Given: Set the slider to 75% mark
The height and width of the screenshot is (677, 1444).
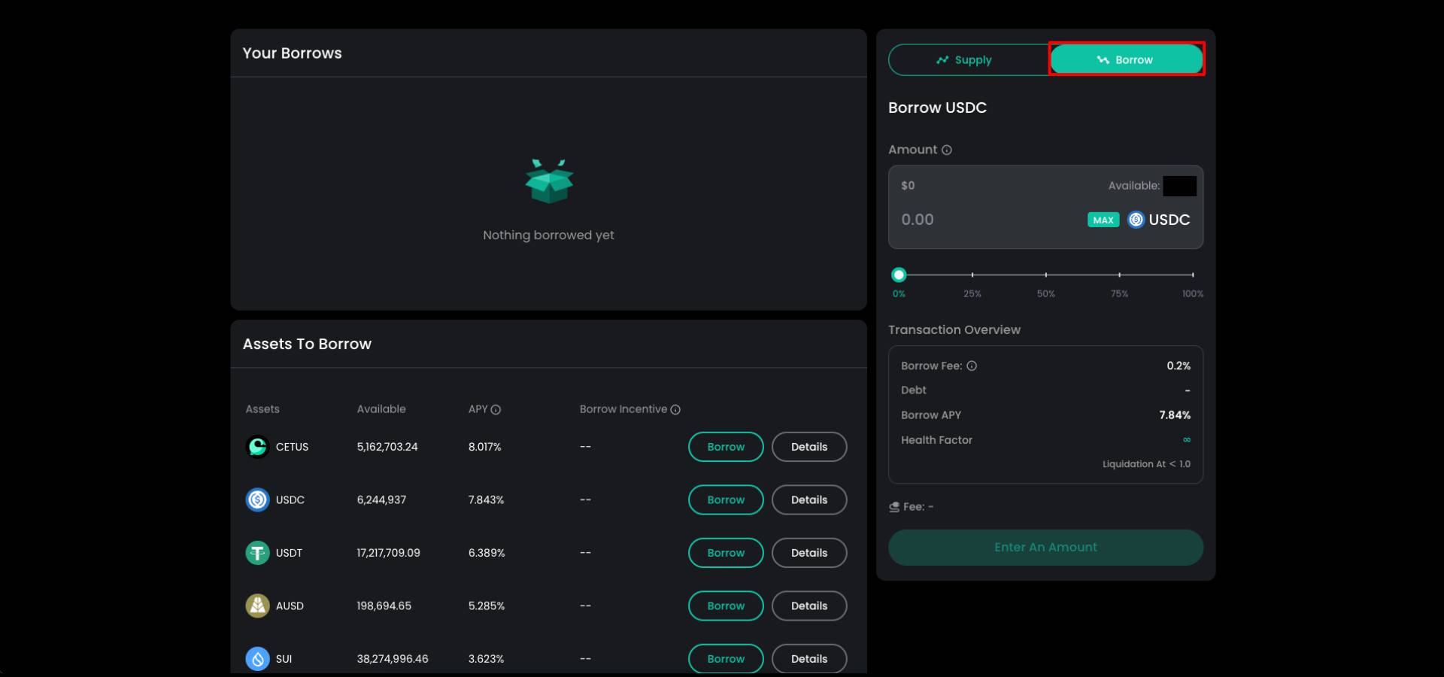Looking at the screenshot, I should [x=1119, y=275].
